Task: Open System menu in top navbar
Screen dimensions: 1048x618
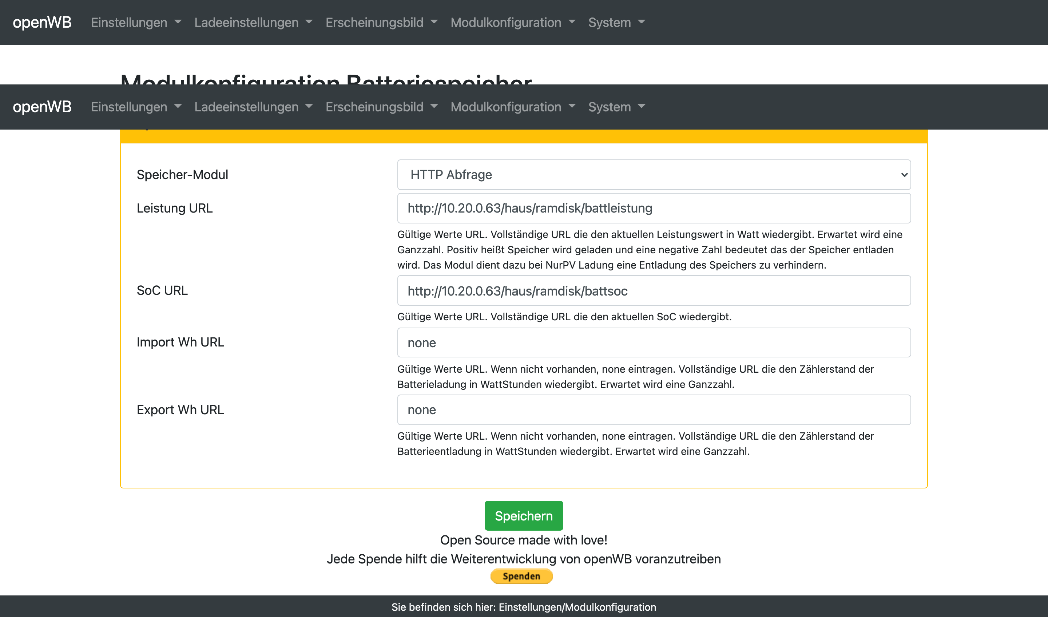Action: click(616, 23)
